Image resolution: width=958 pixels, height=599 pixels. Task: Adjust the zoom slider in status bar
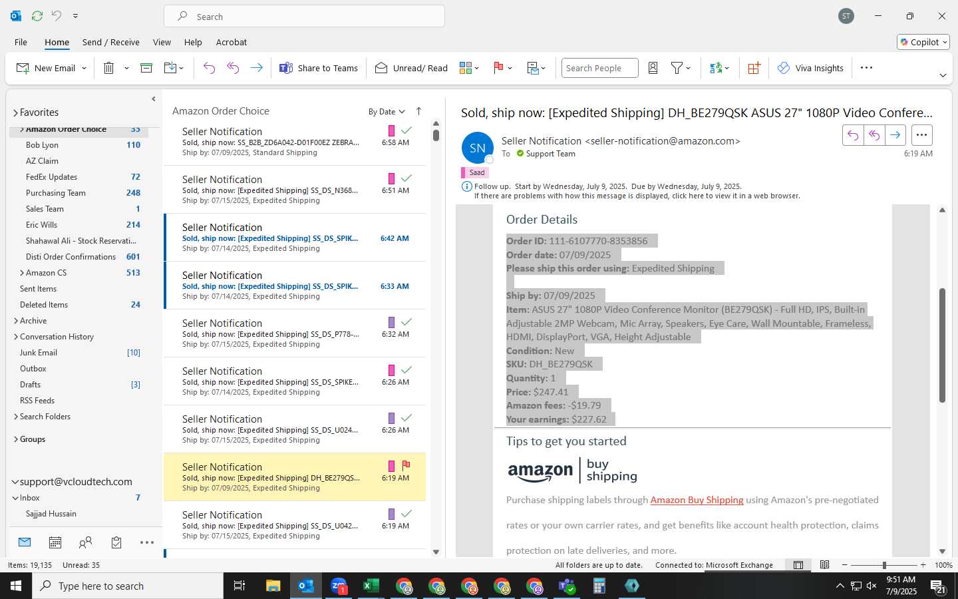(x=884, y=565)
